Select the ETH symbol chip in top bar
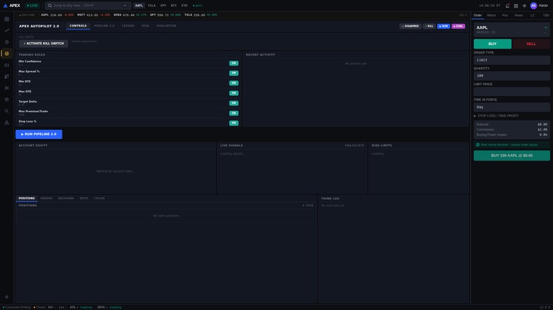Viewport: 553px width, 310px height. click(185, 5)
